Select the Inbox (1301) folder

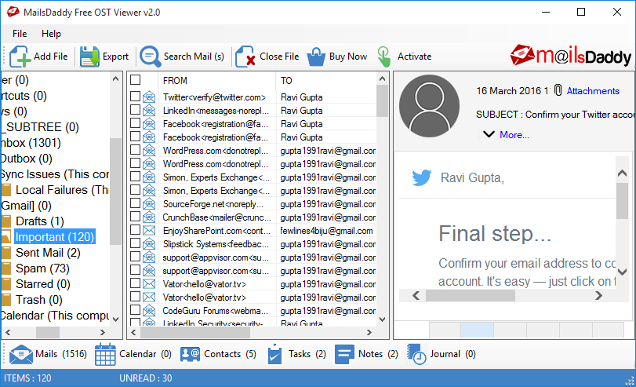[31, 143]
